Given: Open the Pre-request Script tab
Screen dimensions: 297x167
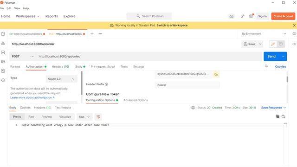Looking at the screenshot, I should [x=103, y=67].
